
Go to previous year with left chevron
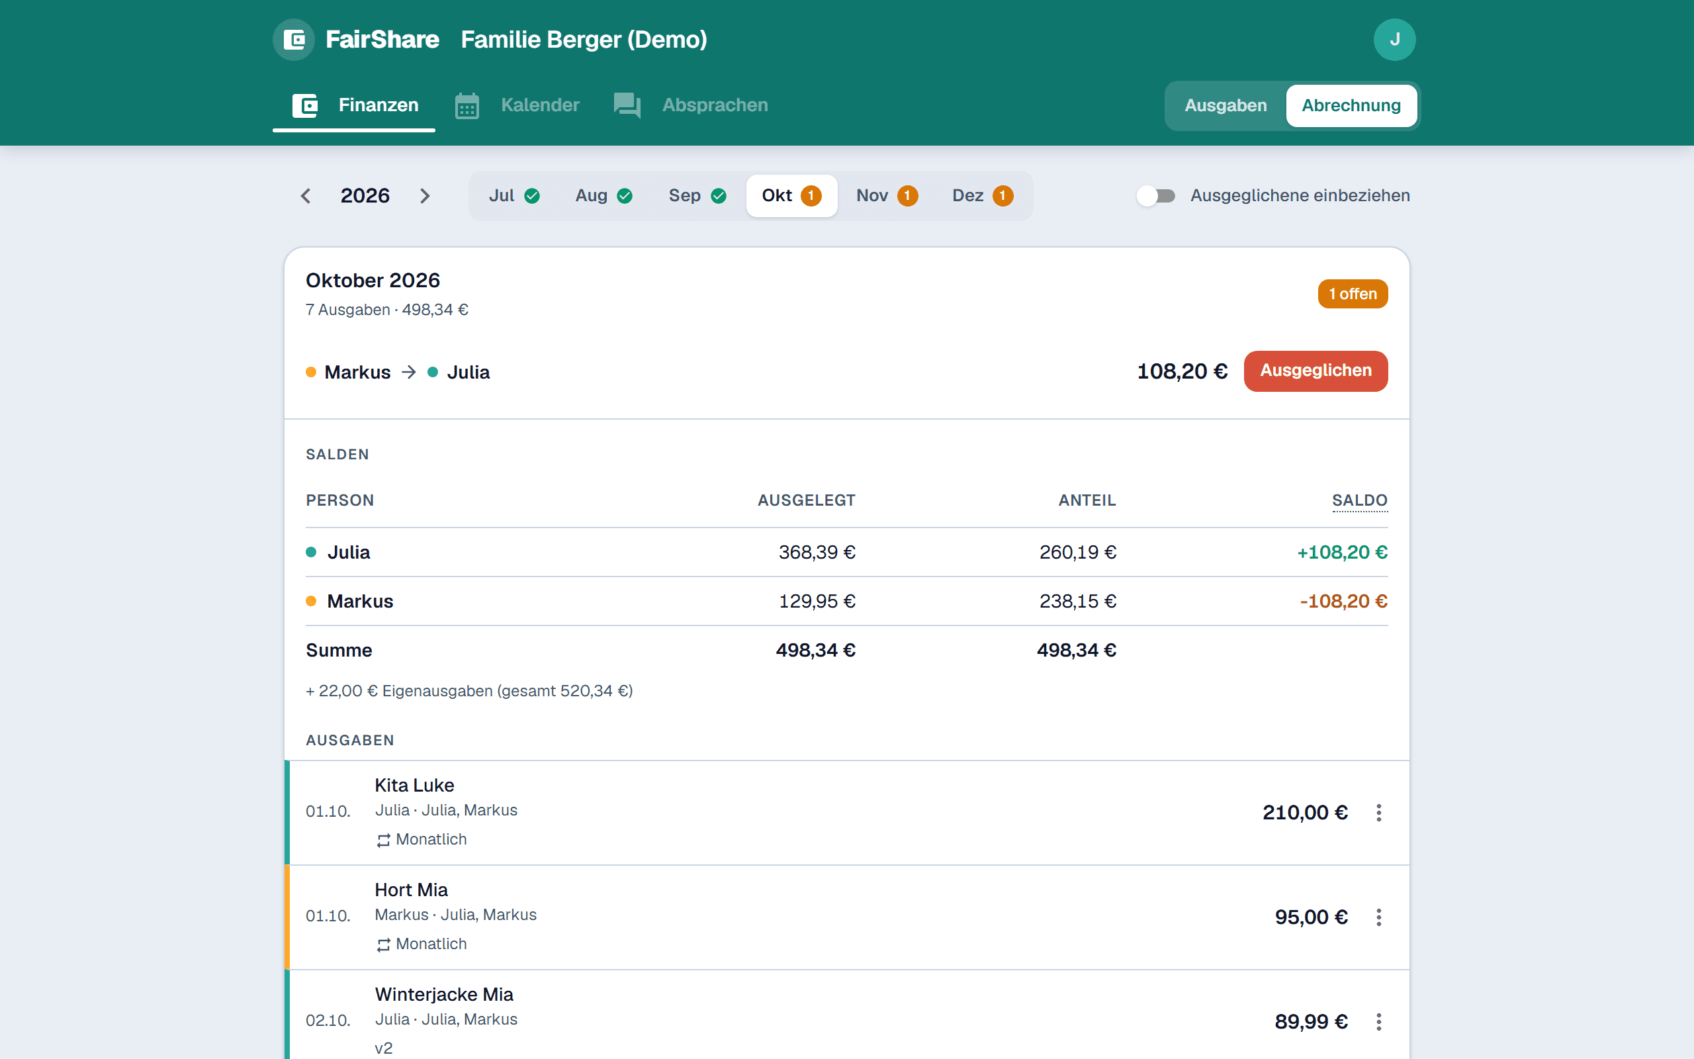pyautogui.click(x=305, y=196)
